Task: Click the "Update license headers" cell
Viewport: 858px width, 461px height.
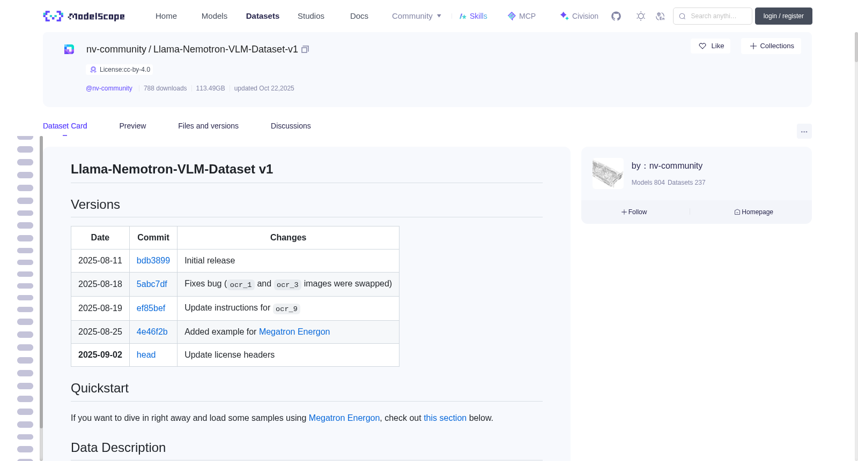Action: 288,355
